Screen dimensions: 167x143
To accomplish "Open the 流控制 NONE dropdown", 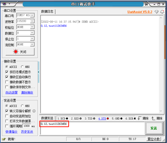I will pos(32,44).
